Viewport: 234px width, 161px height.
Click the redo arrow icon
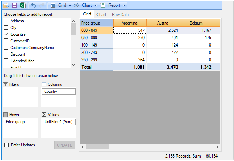point(42,5)
